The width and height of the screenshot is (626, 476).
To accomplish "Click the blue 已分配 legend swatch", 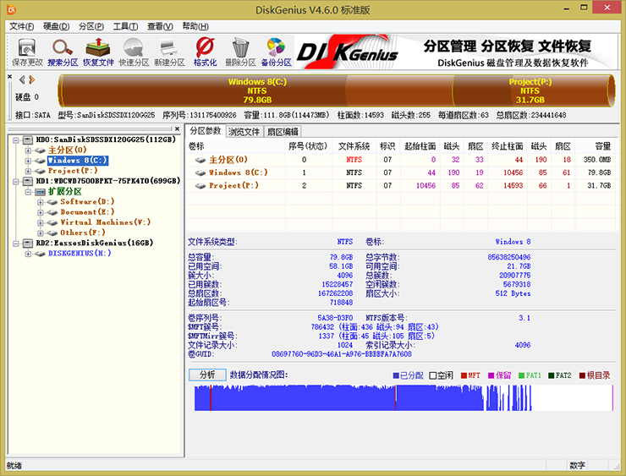I will click(x=397, y=375).
